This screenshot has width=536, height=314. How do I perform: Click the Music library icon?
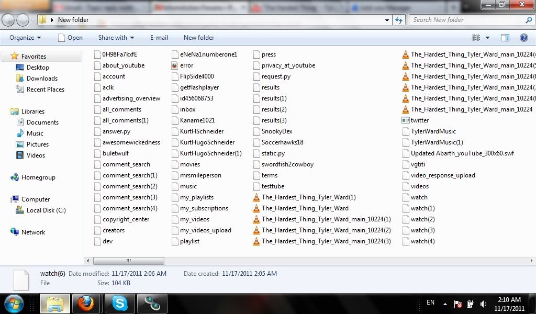point(20,133)
